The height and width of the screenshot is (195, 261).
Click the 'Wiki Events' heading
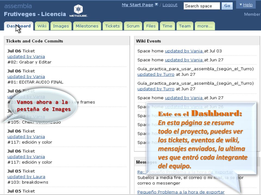pos(148,41)
